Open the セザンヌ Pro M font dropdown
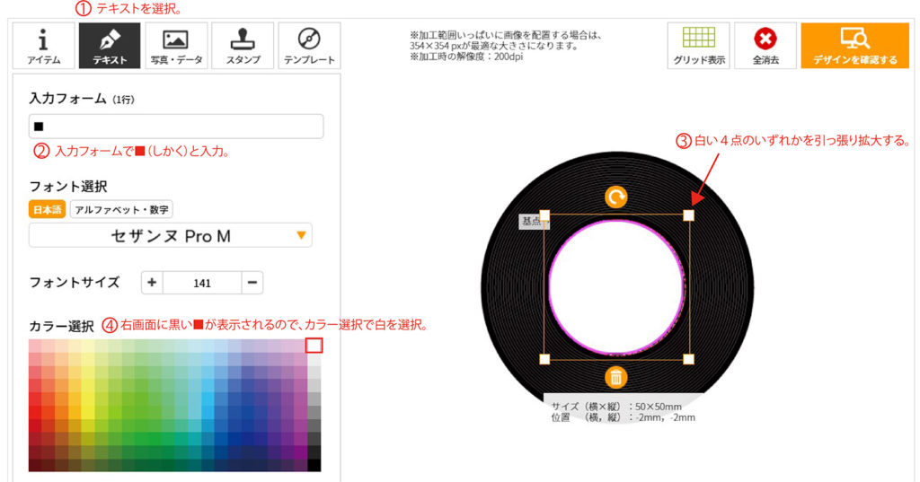920x482 pixels. tap(170, 236)
